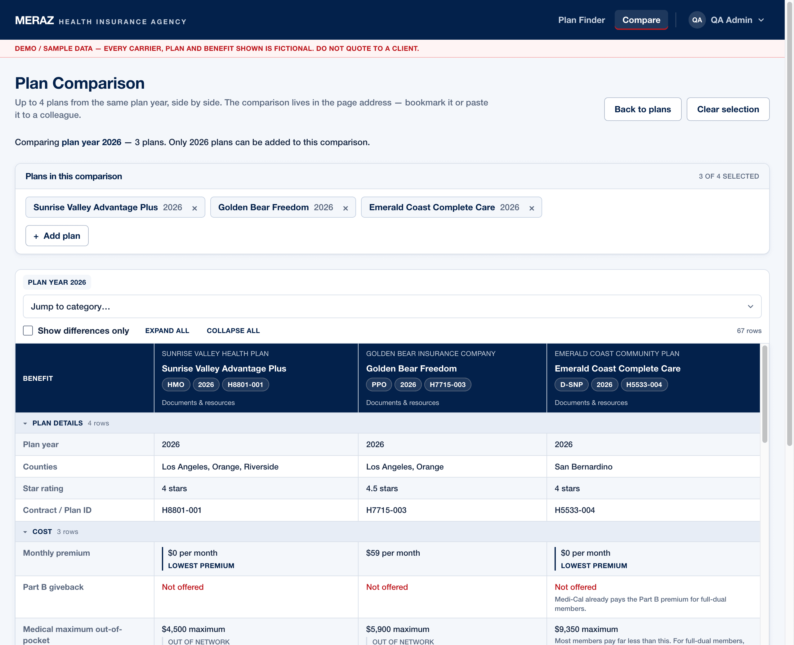
Task: Click Back to plans
Action: (x=643, y=109)
